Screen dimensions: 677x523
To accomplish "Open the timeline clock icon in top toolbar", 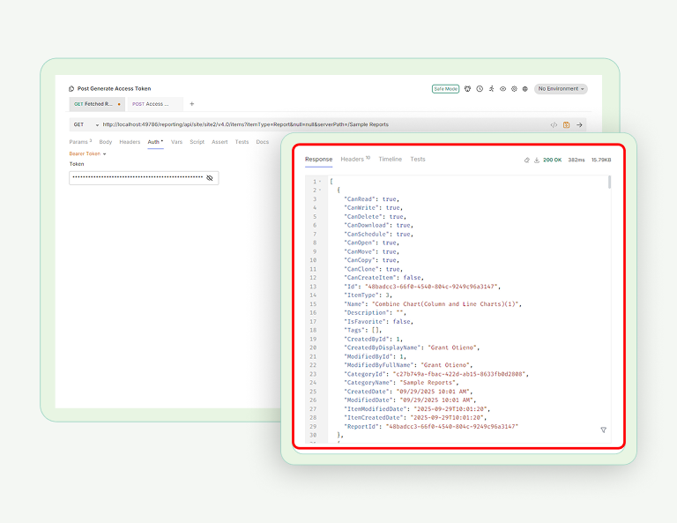I will (x=480, y=89).
